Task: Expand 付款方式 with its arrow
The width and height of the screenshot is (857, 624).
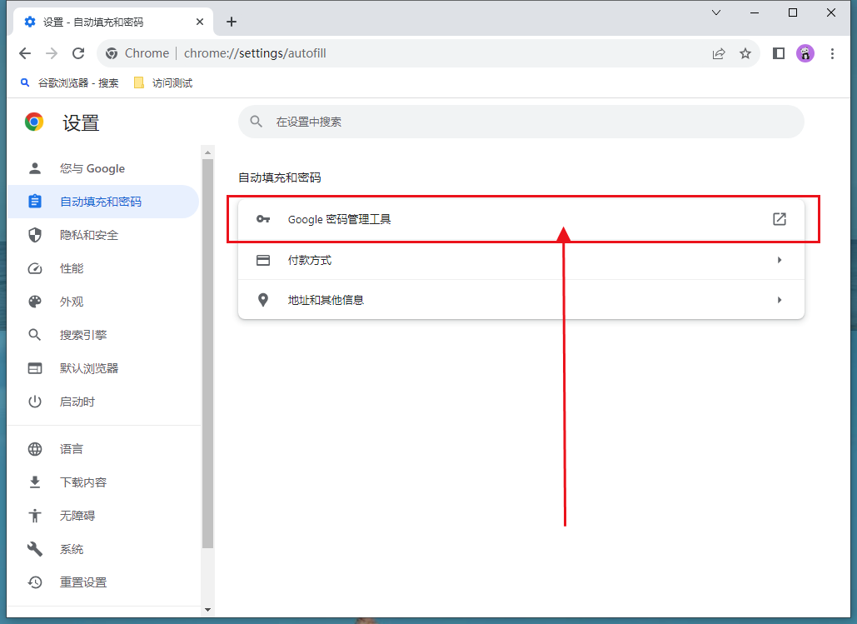Action: (x=780, y=260)
